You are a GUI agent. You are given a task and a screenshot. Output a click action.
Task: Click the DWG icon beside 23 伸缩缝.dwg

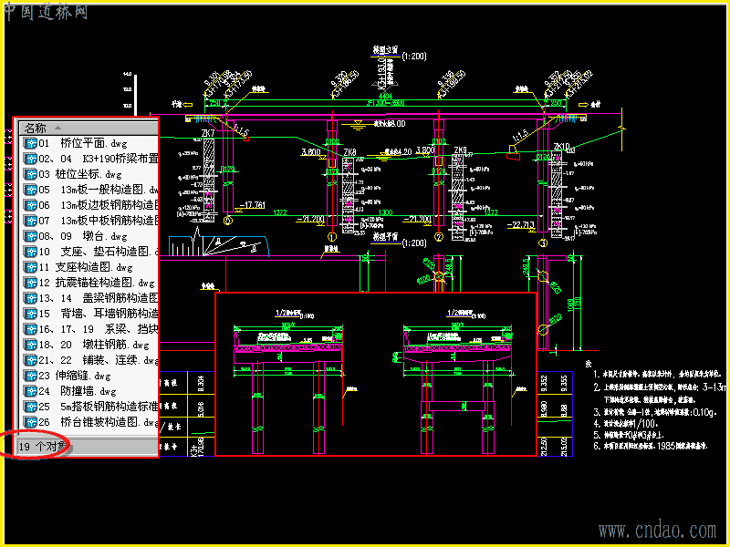[x=30, y=376]
